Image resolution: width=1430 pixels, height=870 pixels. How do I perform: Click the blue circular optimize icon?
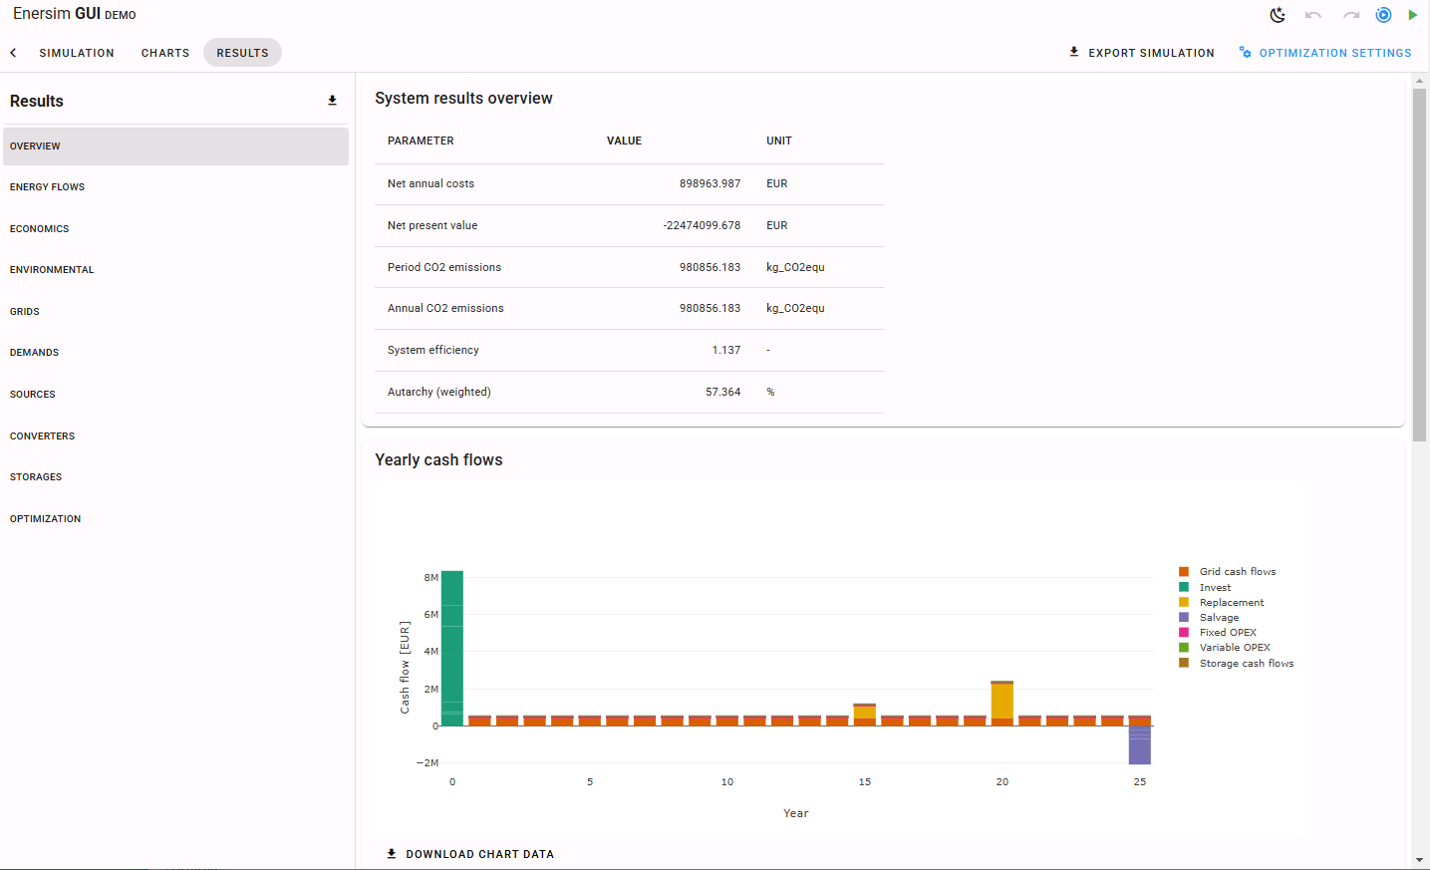[1383, 15]
